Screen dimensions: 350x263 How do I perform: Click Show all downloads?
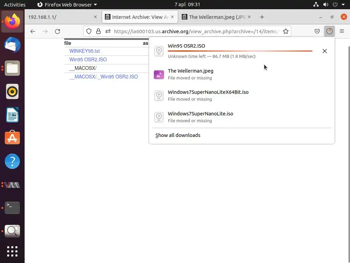(x=178, y=135)
